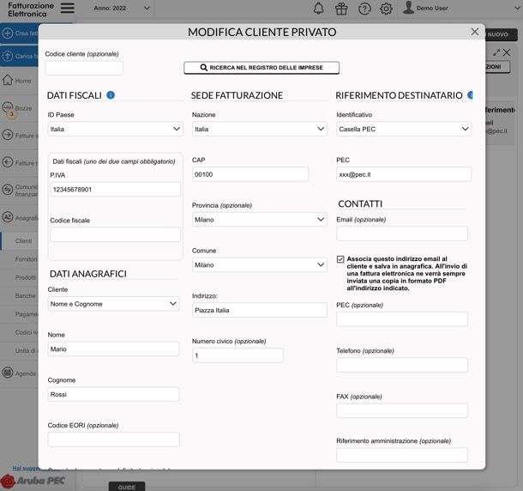Image resolution: width=523 pixels, height=491 pixels.
Task: Click the Aruba PEC logo
Action: (33, 481)
